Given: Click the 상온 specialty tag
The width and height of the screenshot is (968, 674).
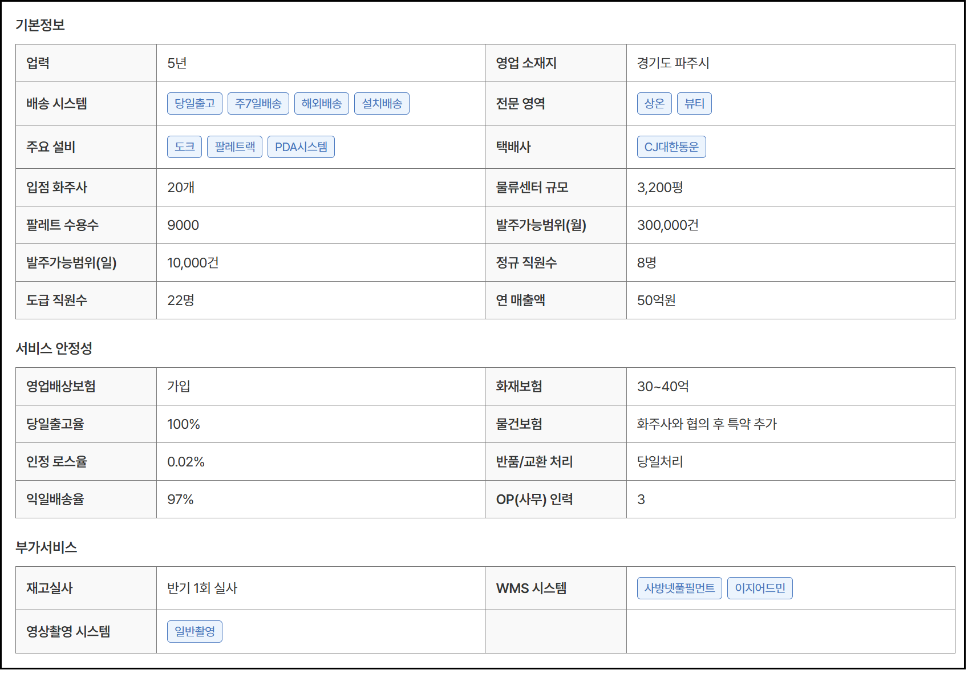Looking at the screenshot, I should pos(654,104).
